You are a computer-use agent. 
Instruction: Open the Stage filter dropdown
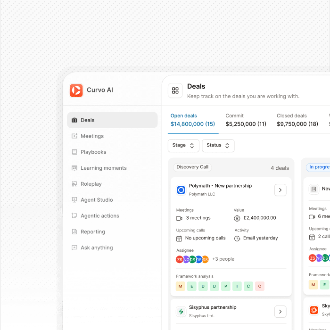tap(183, 145)
